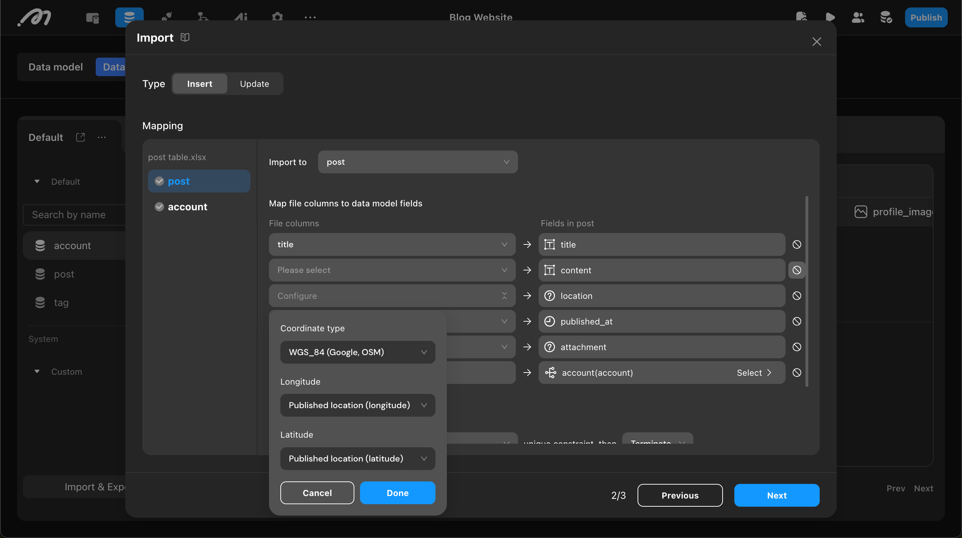Screen dimensions: 962x538
Task: Click the mapping list vertical scrollbar
Action: (807, 291)
